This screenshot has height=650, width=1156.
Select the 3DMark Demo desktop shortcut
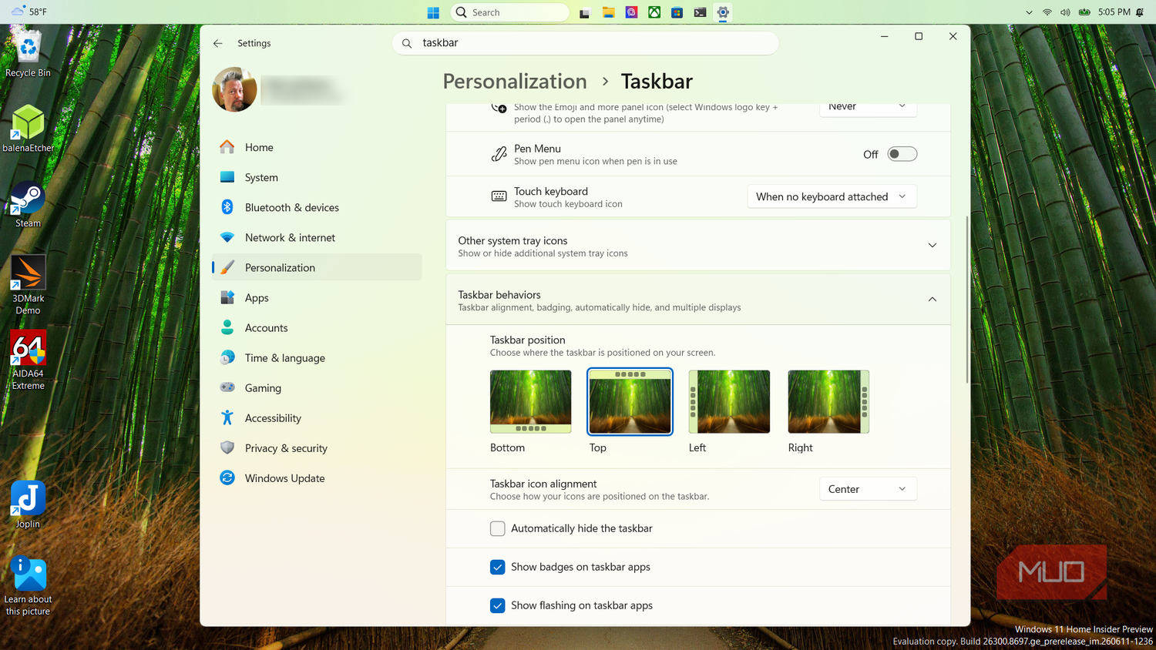pos(28,285)
